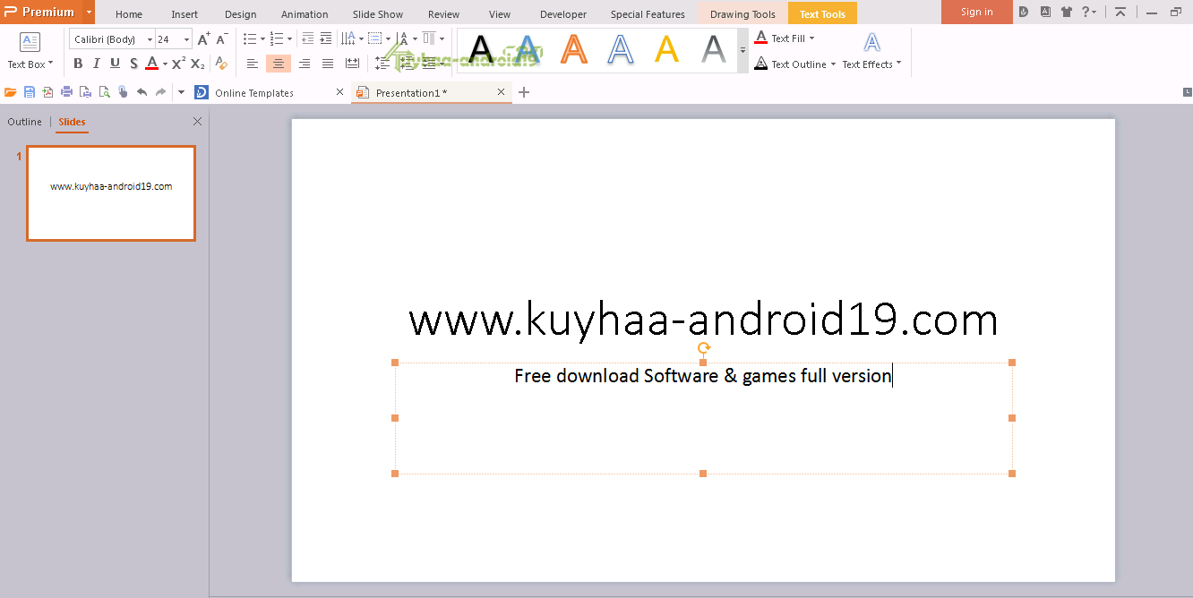Close the slides side panel
The height and width of the screenshot is (598, 1193).
click(x=198, y=122)
